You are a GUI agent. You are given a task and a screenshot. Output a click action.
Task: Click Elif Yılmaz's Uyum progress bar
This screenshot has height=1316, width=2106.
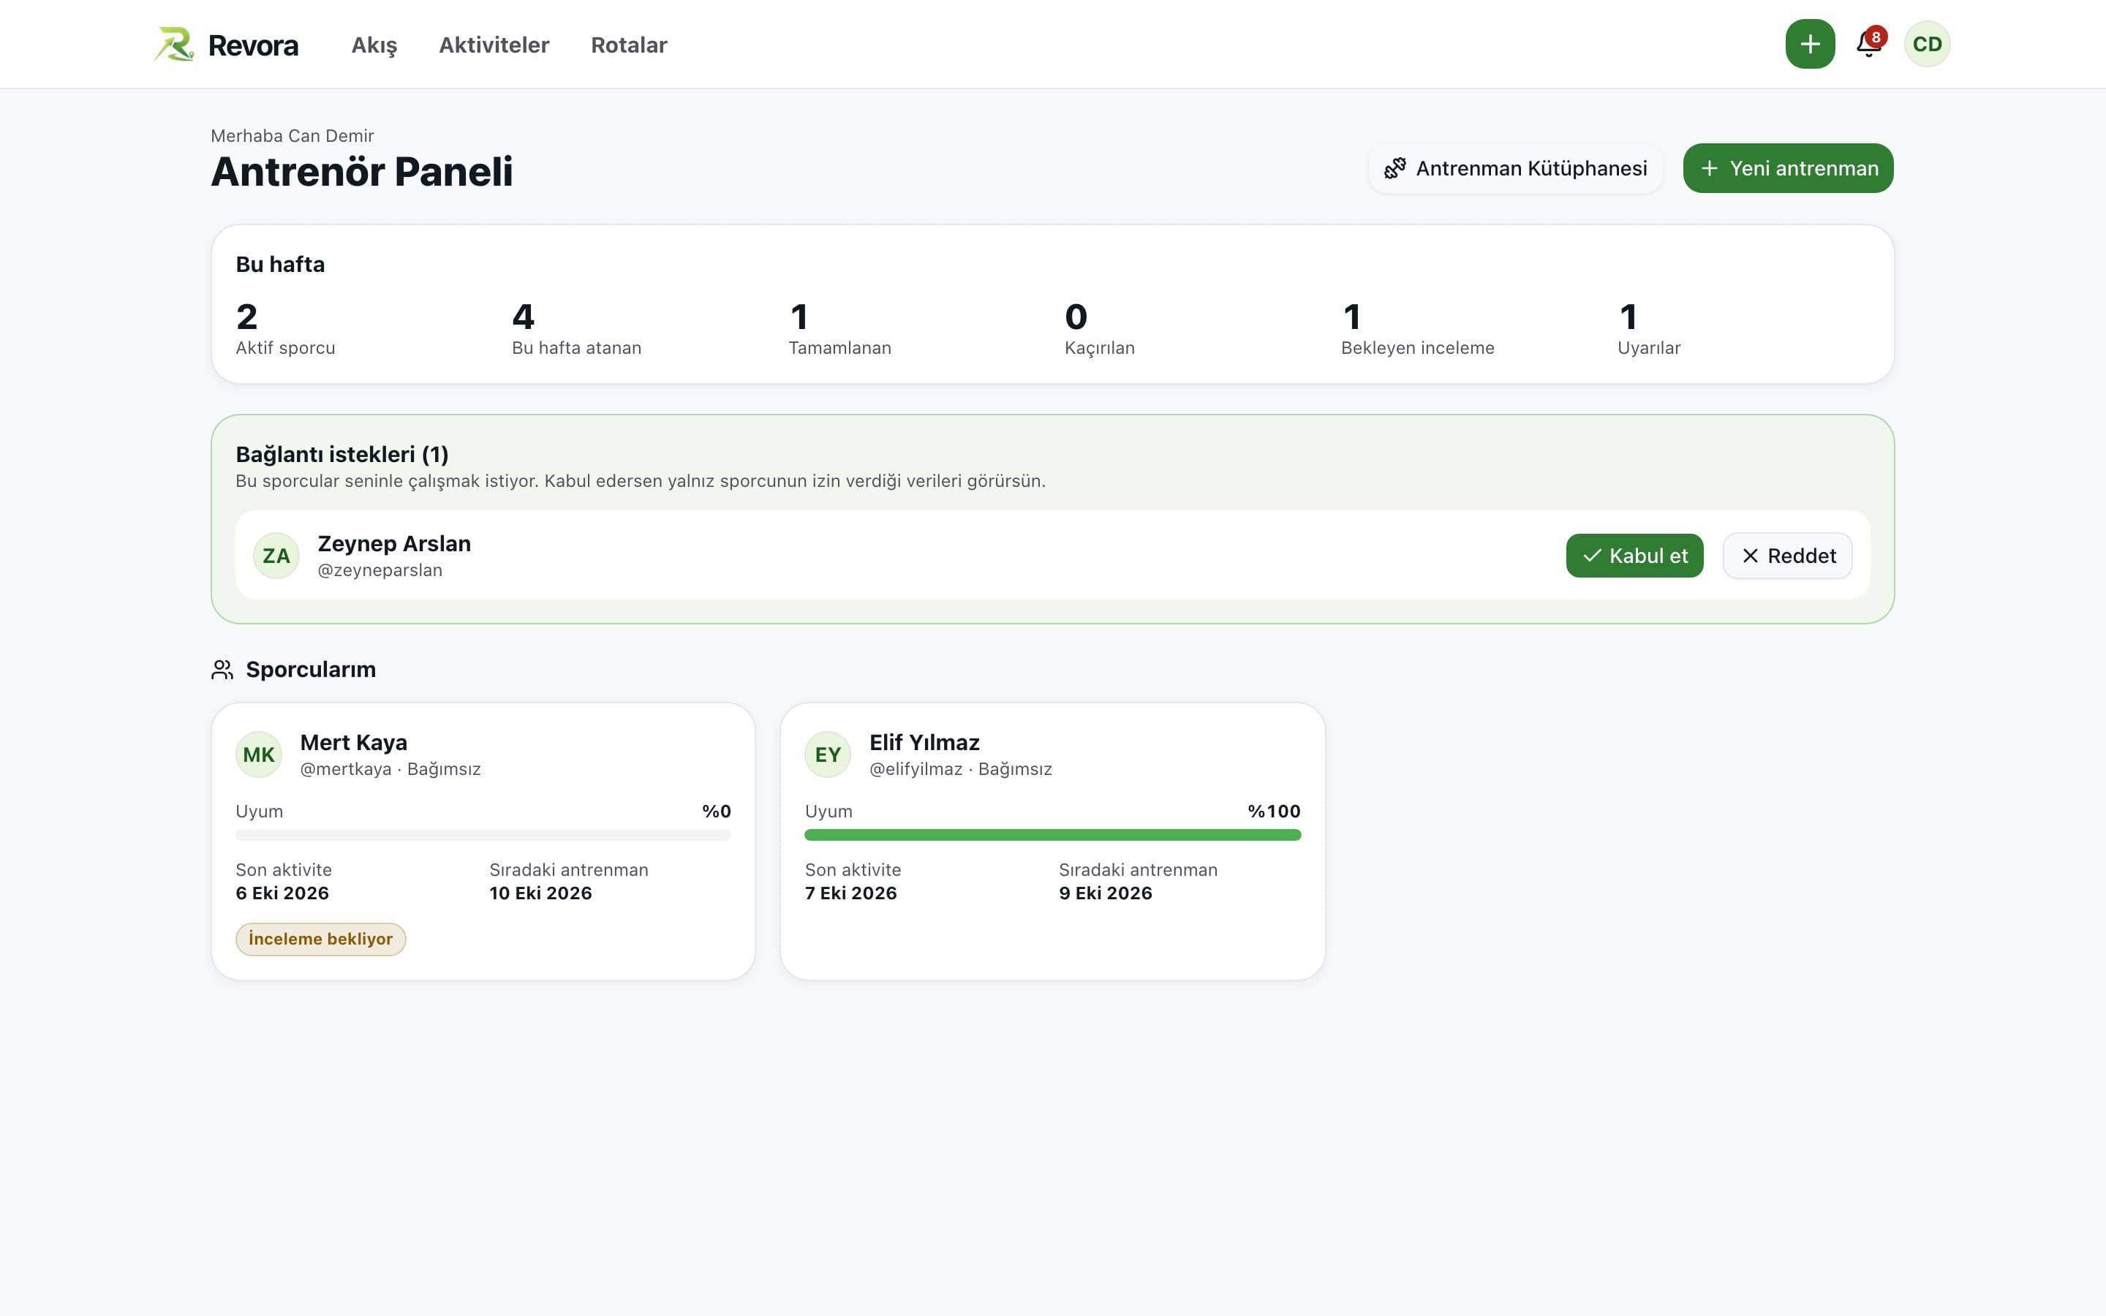click(x=1052, y=835)
